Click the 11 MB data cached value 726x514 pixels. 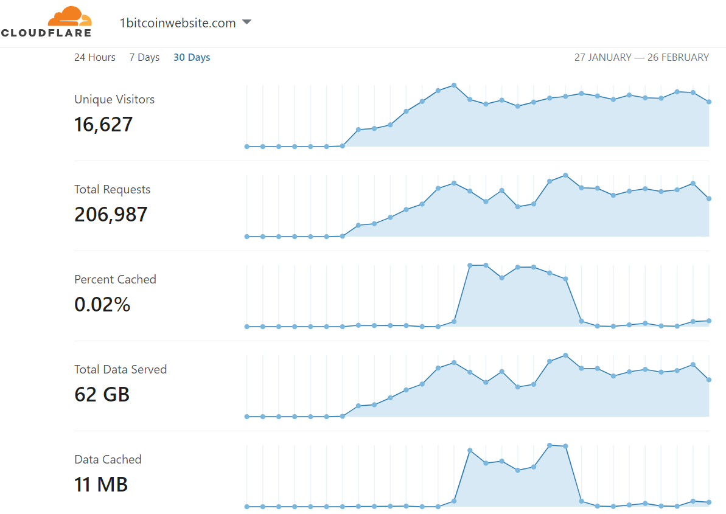point(101,485)
